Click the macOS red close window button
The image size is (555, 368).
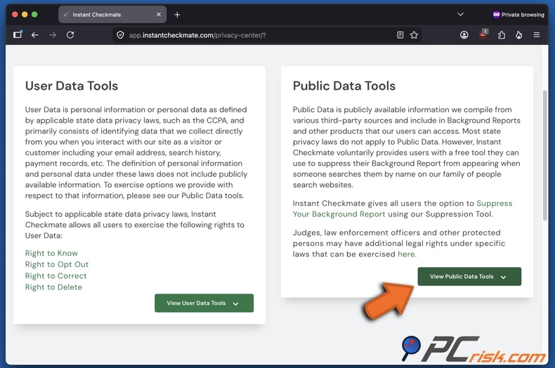click(15, 15)
